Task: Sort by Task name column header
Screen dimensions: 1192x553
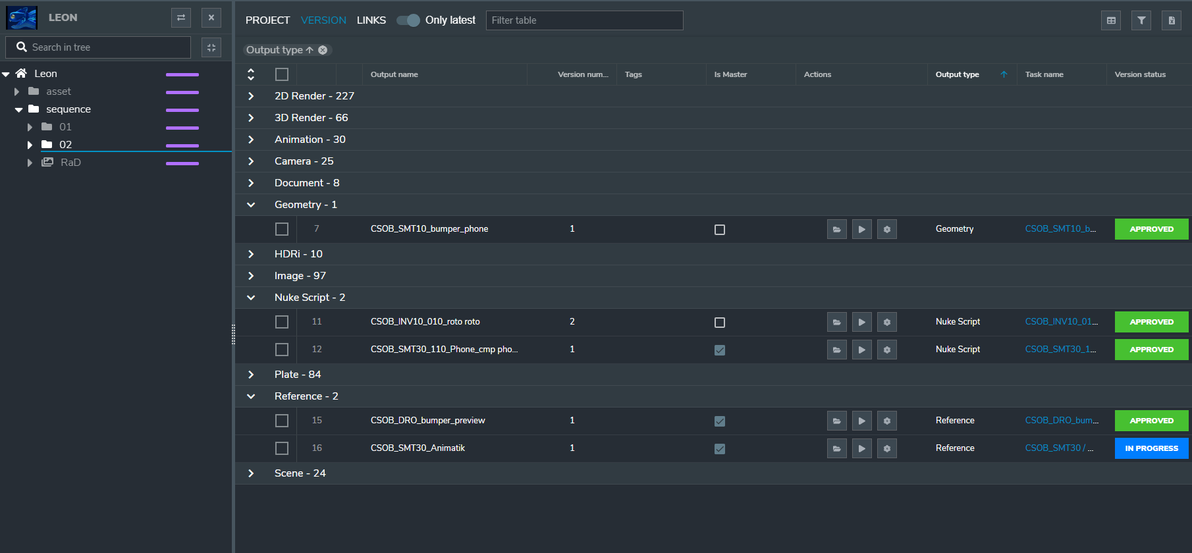Action: point(1044,74)
